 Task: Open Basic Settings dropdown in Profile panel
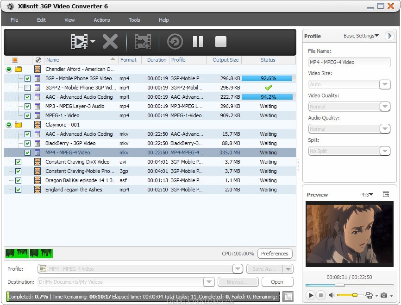click(x=361, y=36)
